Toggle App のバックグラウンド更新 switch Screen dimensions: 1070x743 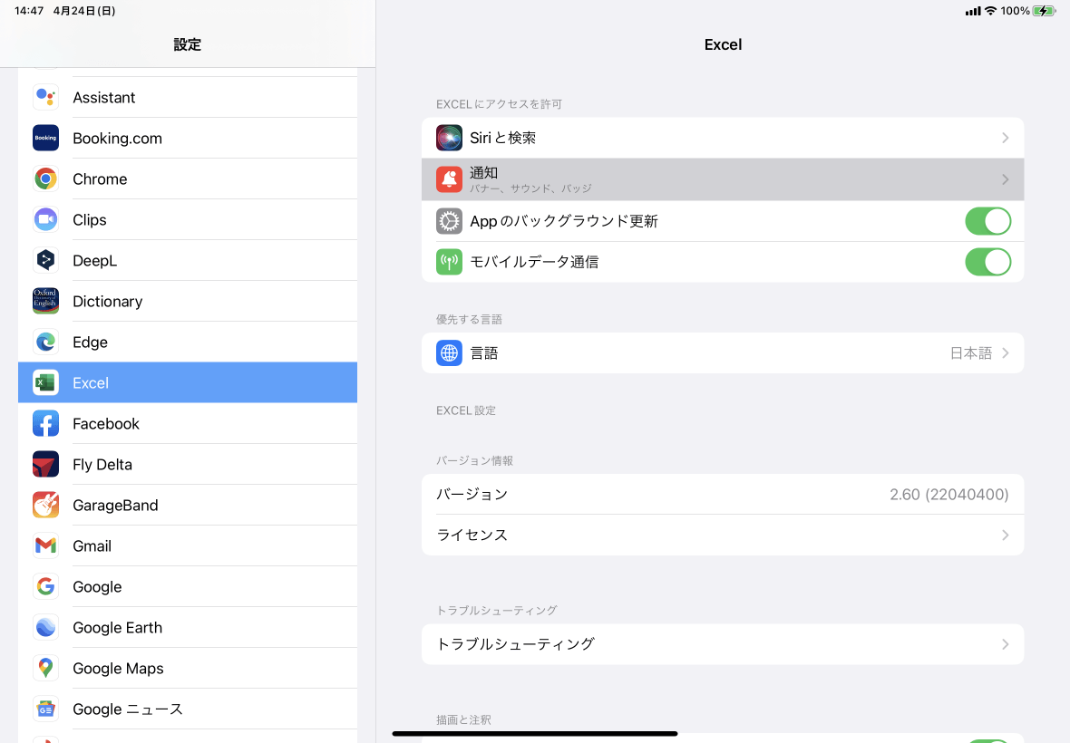click(987, 221)
